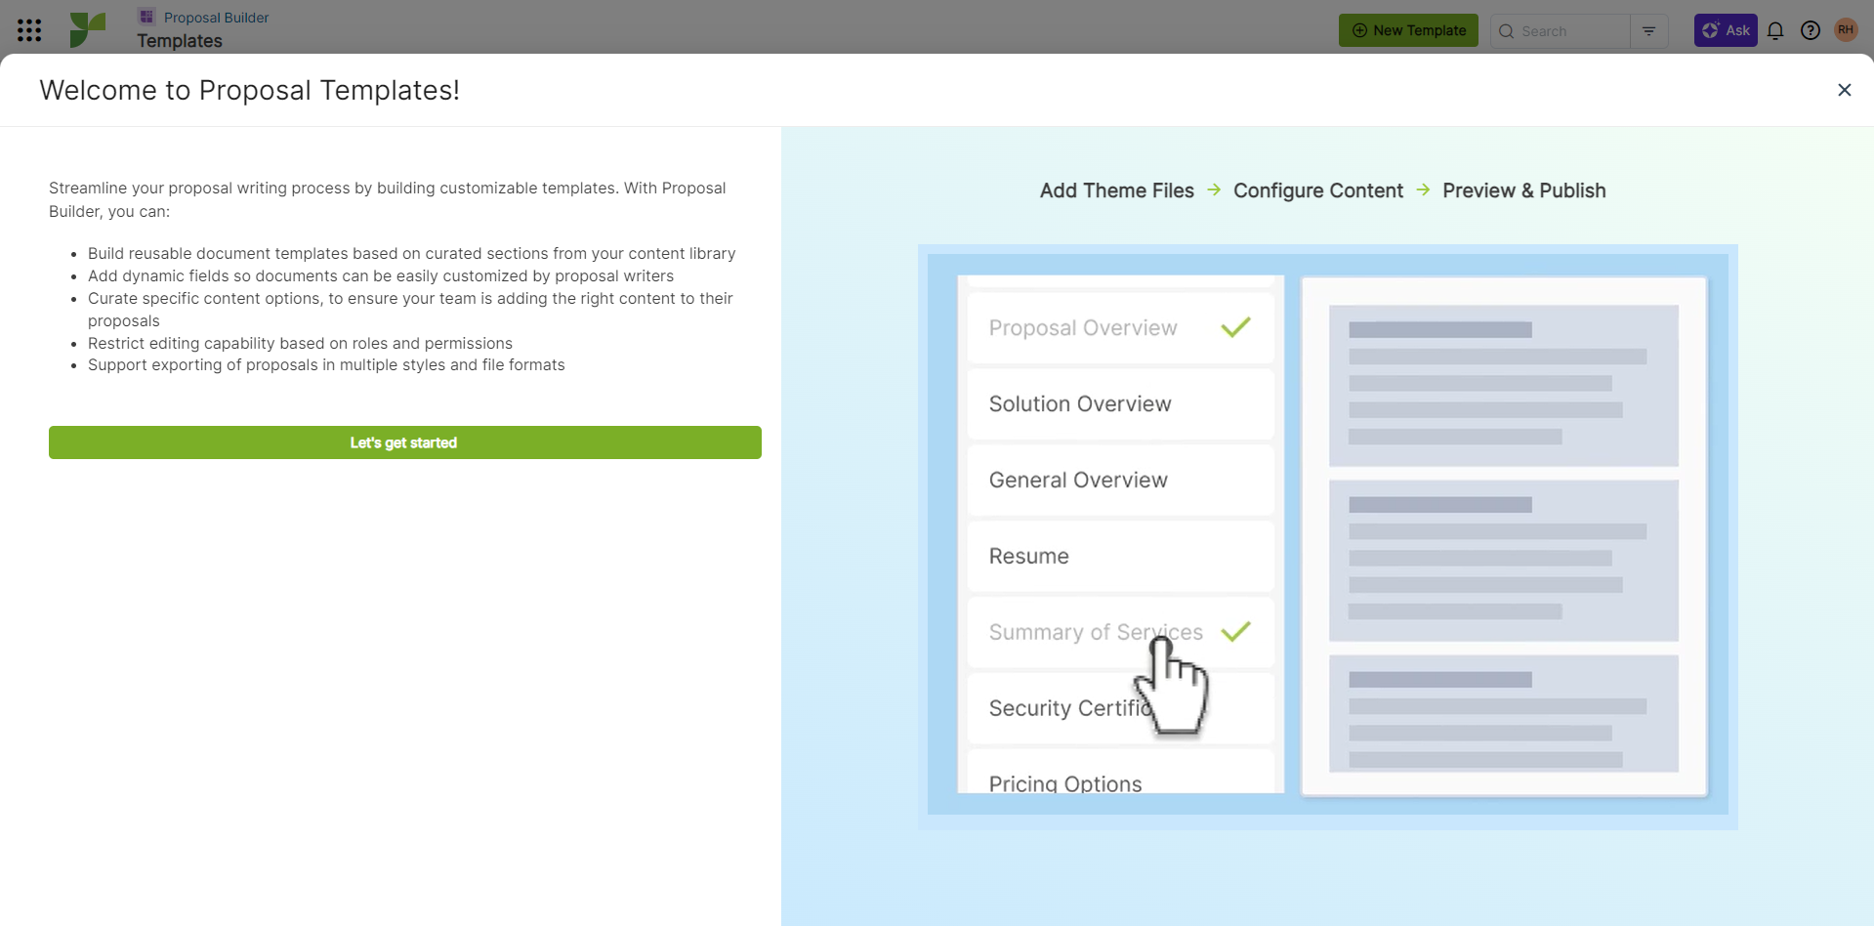Image resolution: width=1874 pixels, height=926 pixels.
Task: Click the magnifier icon in Search
Action: (1506, 31)
